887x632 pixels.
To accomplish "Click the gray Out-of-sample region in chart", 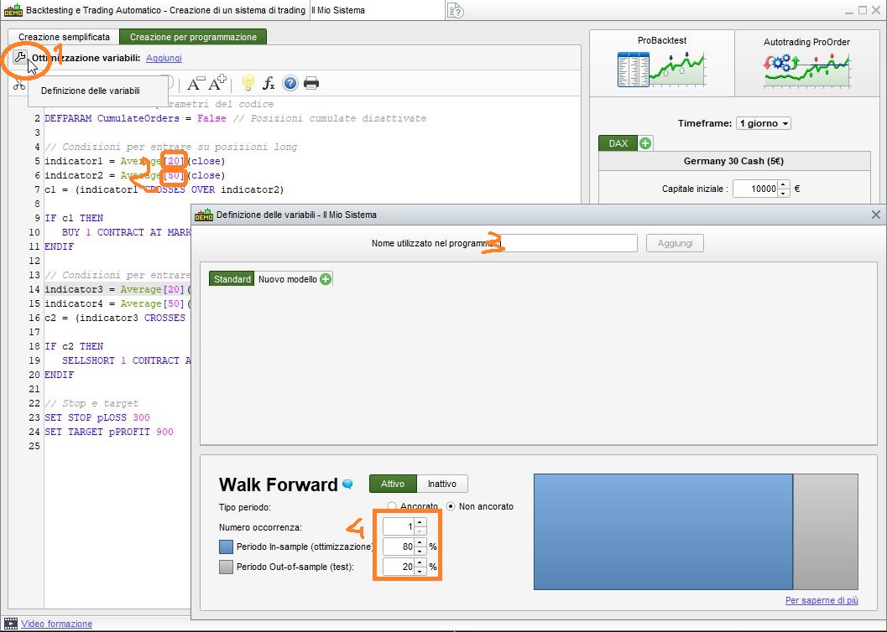I will click(826, 532).
